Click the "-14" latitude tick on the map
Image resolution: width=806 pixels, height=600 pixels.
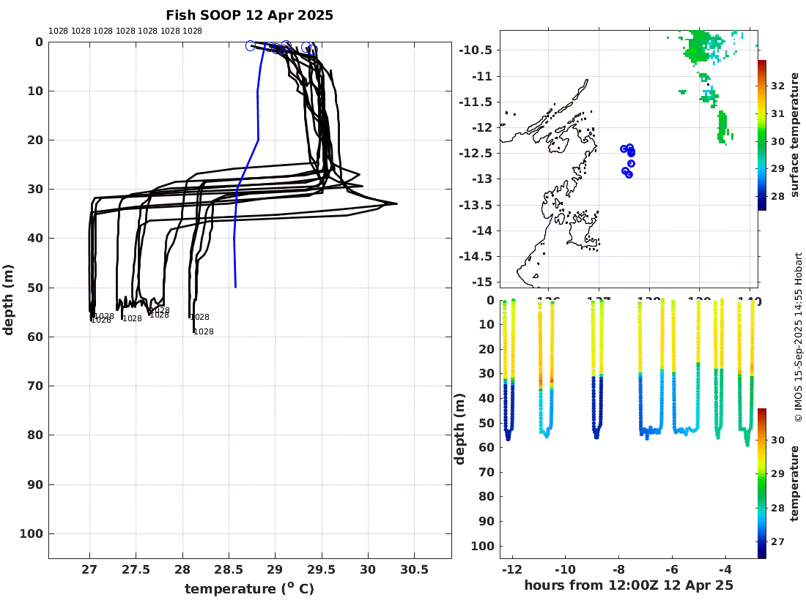click(x=481, y=230)
